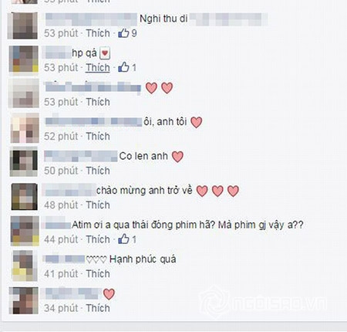347x332 pixels.
Task: Click underlined Thích on 'hp qá' comment
Action: pyautogui.click(x=98, y=67)
